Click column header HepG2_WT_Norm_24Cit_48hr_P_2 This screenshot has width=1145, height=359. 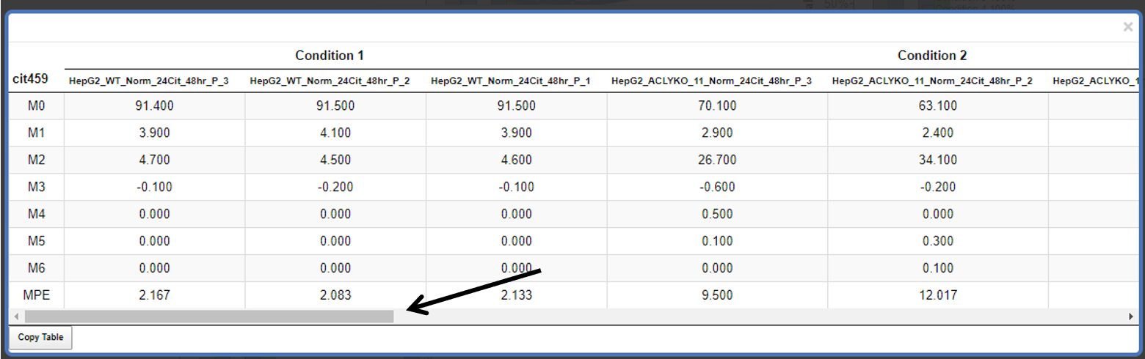(330, 81)
